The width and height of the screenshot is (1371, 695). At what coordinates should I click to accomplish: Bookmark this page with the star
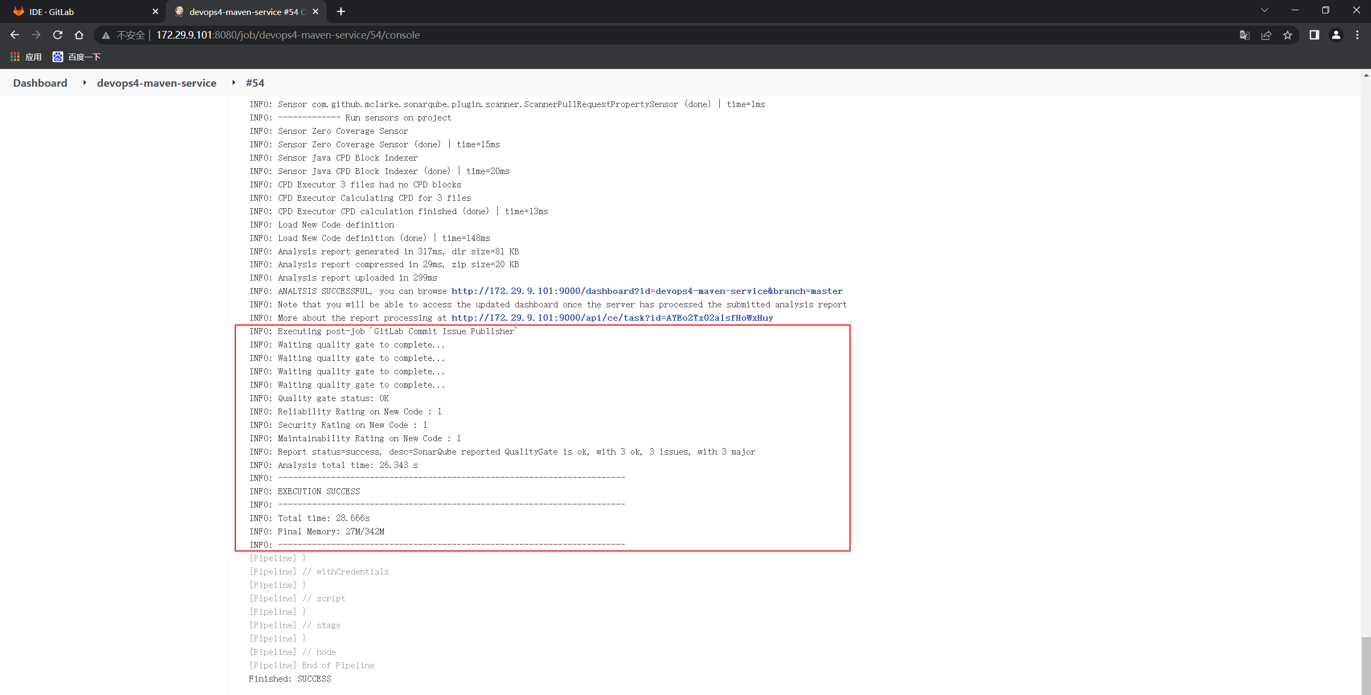point(1287,35)
